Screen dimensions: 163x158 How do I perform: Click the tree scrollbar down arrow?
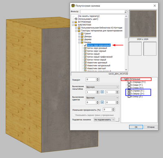coord(126,69)
